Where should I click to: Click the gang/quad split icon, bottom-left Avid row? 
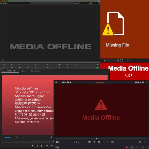point(4,68)
